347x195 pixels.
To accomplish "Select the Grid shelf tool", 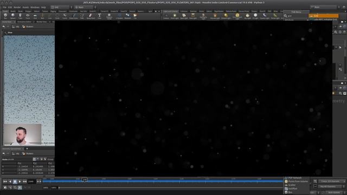I will 35,16.
